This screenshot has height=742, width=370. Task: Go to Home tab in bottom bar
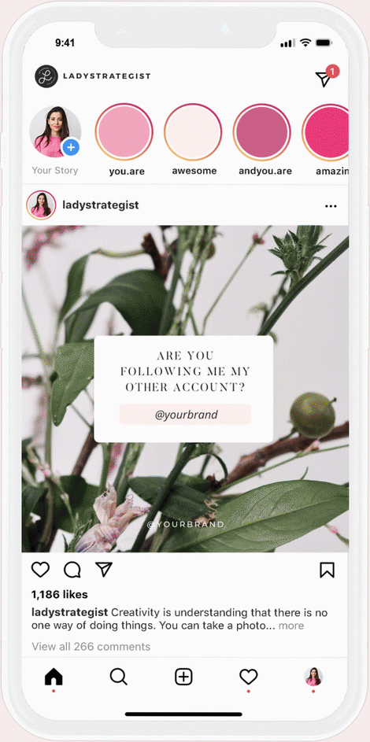[x=54, y=677]
